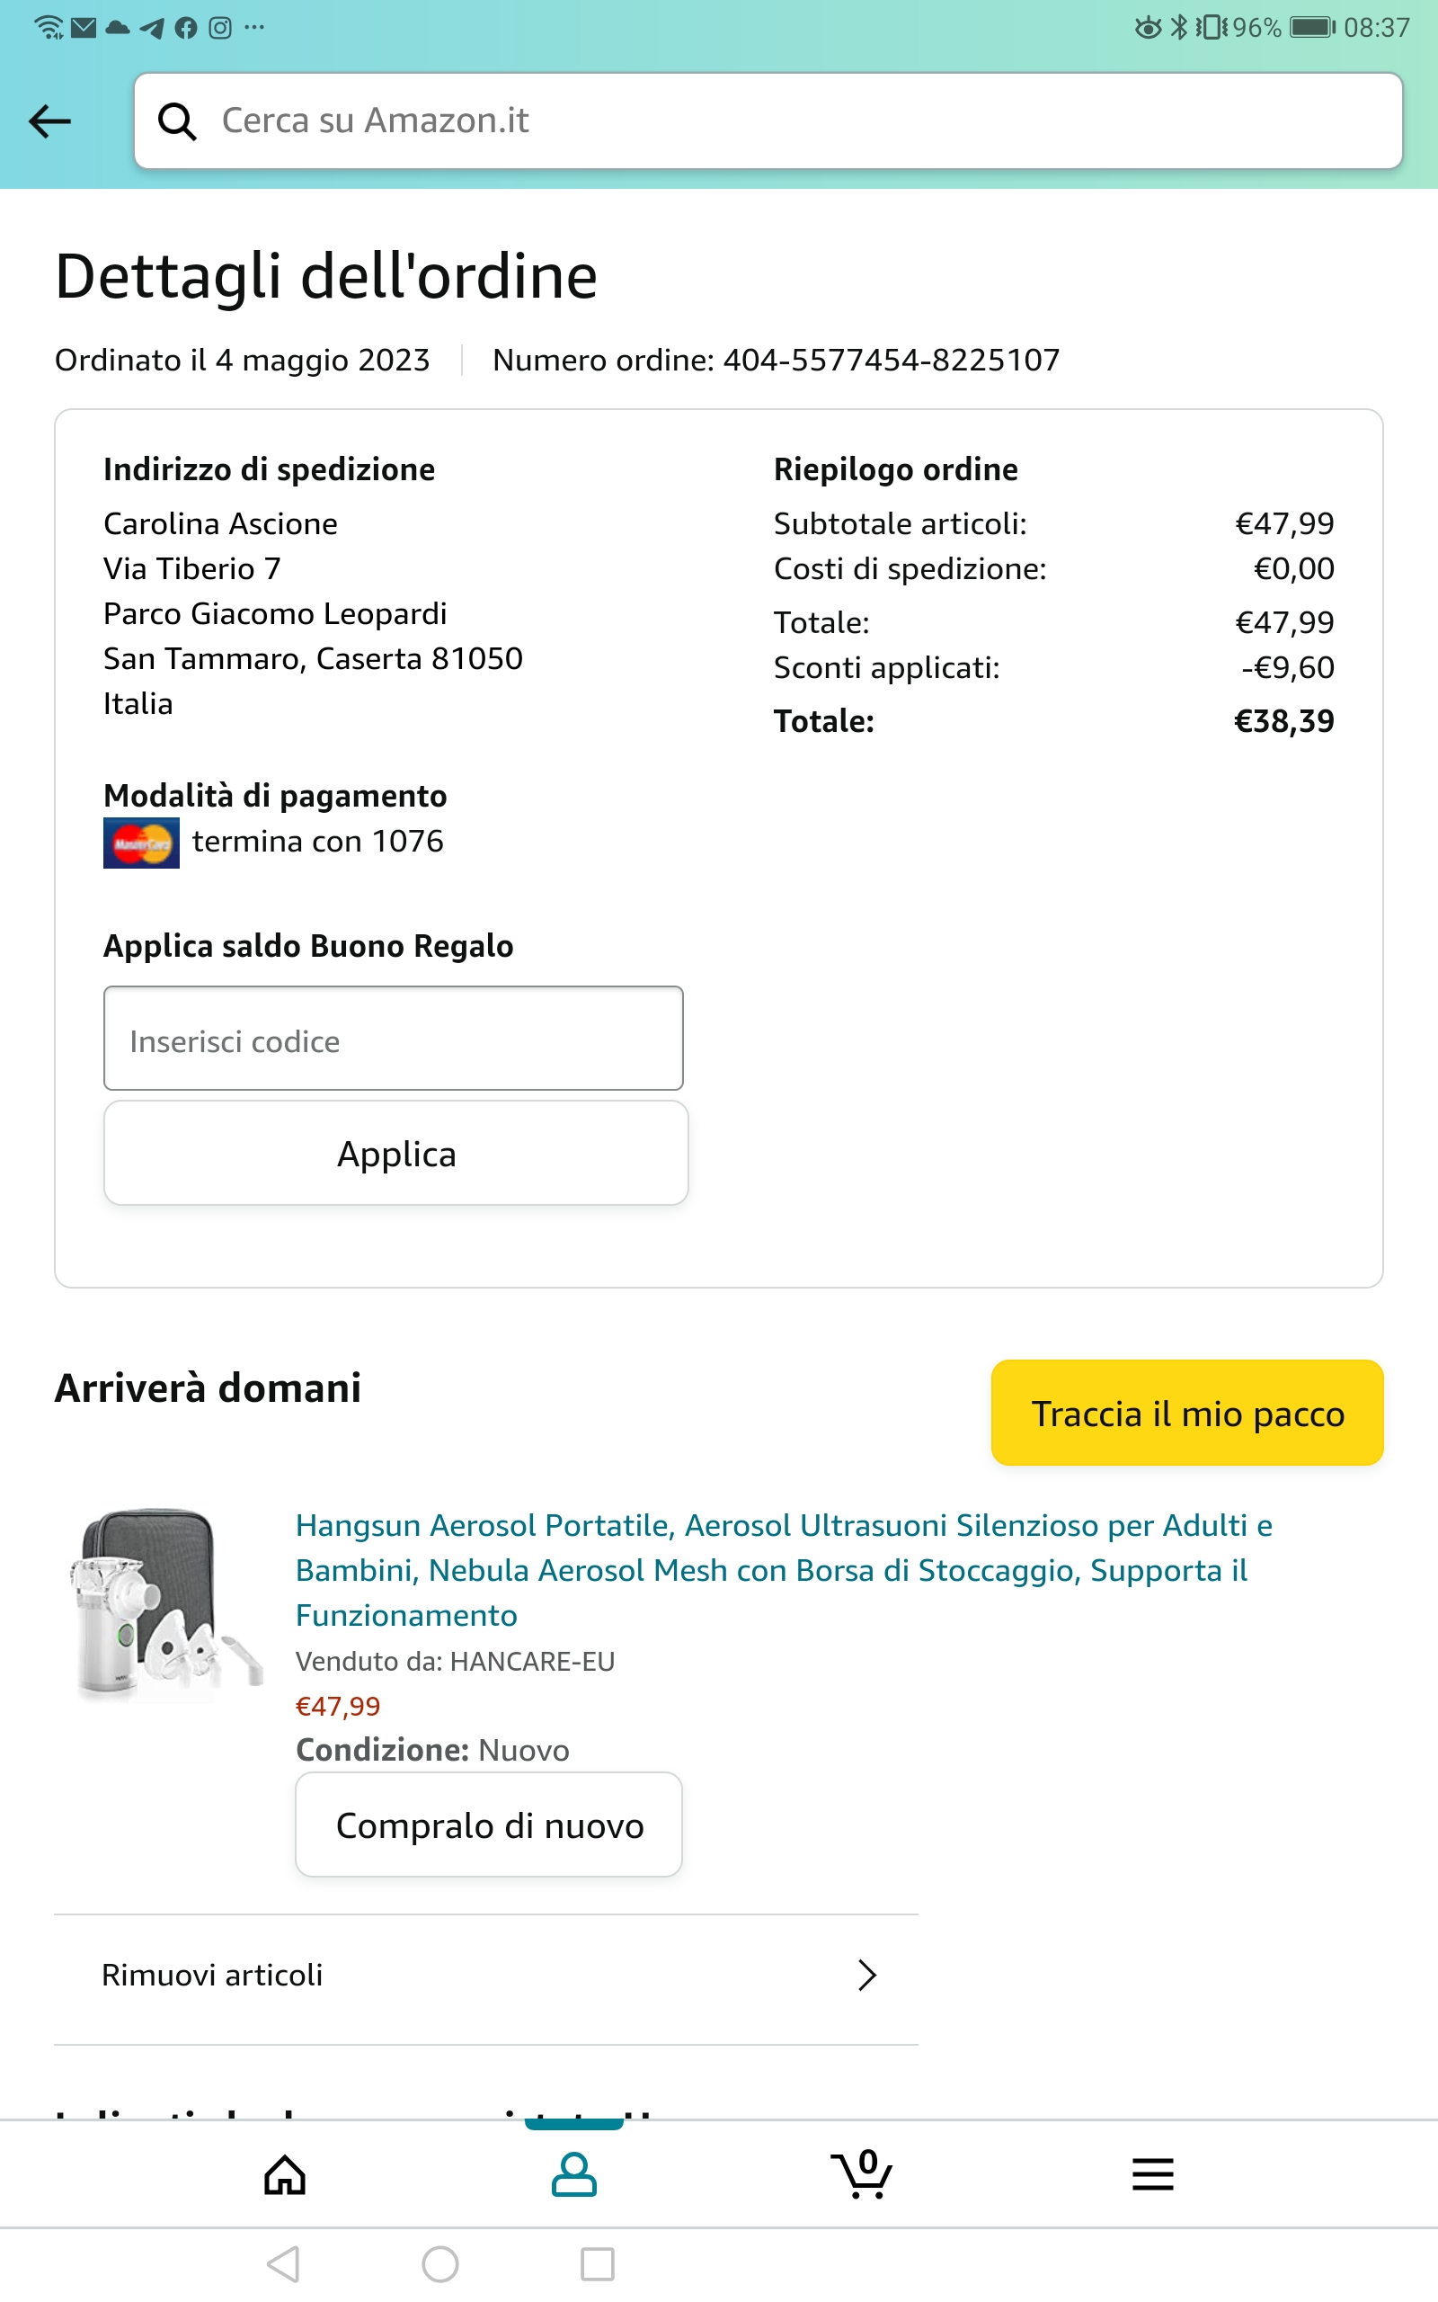Open the shopping cart icon
Image resolution: width=1438 pixels, height=2302 pixels.
pyautogui.click(x=862, y=2174)
